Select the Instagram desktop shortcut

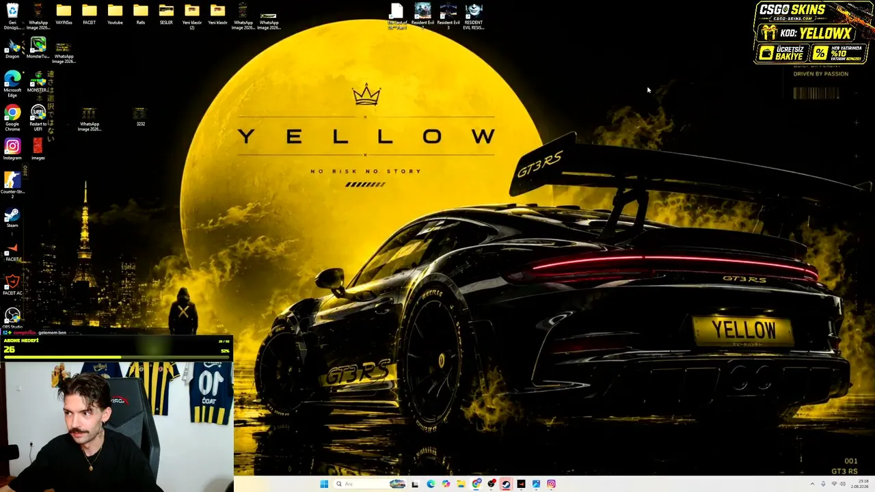pos(12,150)
